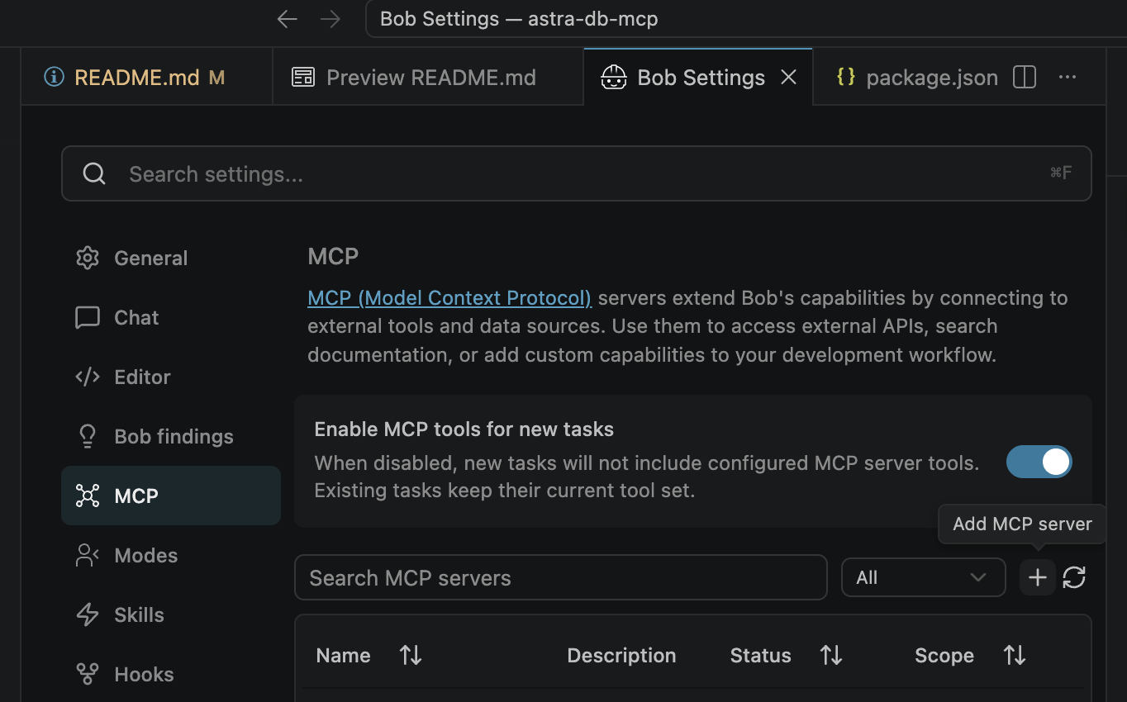This screenshot has width=1127, height=702.
Task: Open the General settings section
Action: (171, 258)
